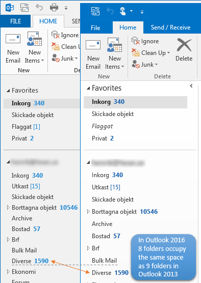Open Skickade objekt under Favorites in Outlook 2013
Screen dimensions: 201x283
[x=33, y=115]
